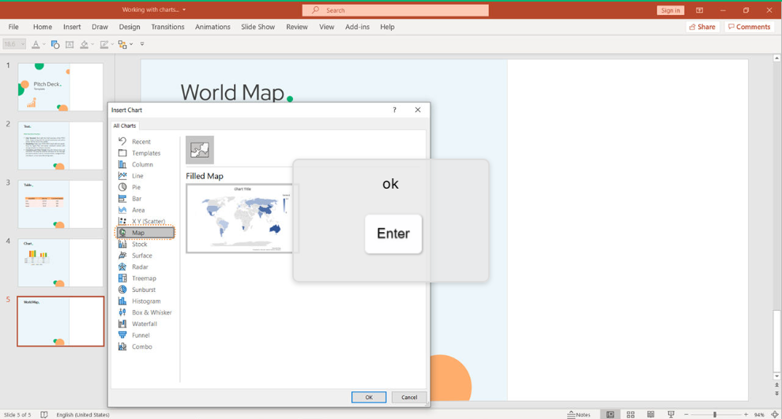Switch to Normal view in status bar

pyautogui.click(x=611, y=414)
